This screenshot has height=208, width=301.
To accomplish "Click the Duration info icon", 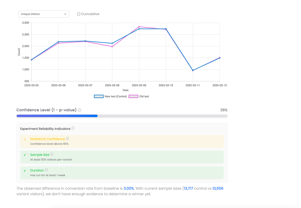I will (46, 170).
